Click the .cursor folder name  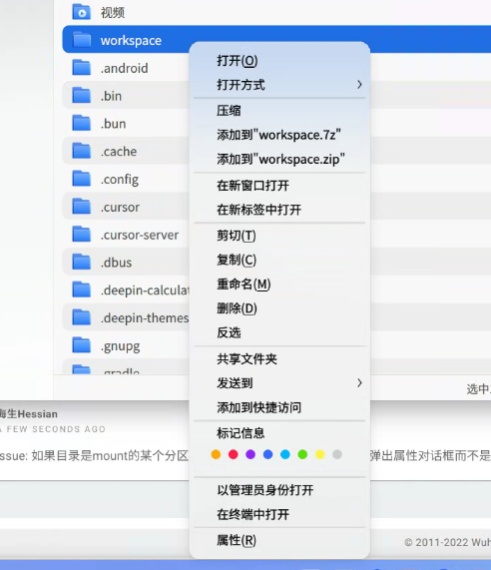click(121, 208)
